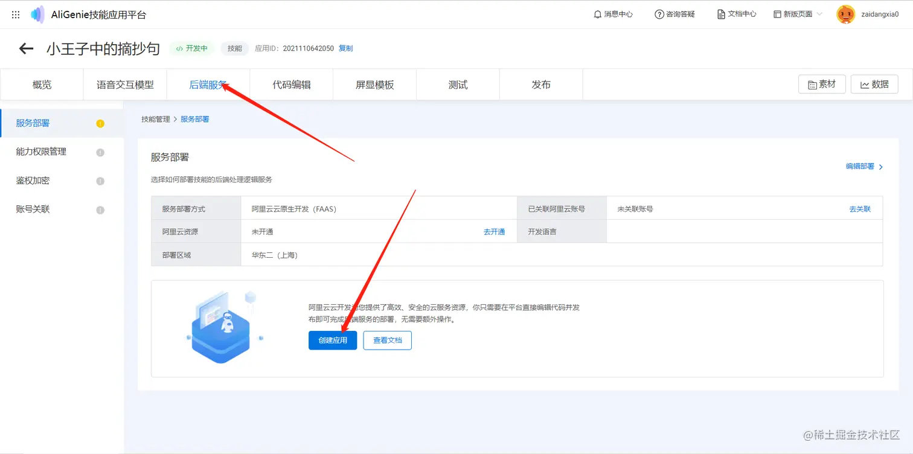Click the 未开通 resource status

pyautogui.click(x=262, y=232)
